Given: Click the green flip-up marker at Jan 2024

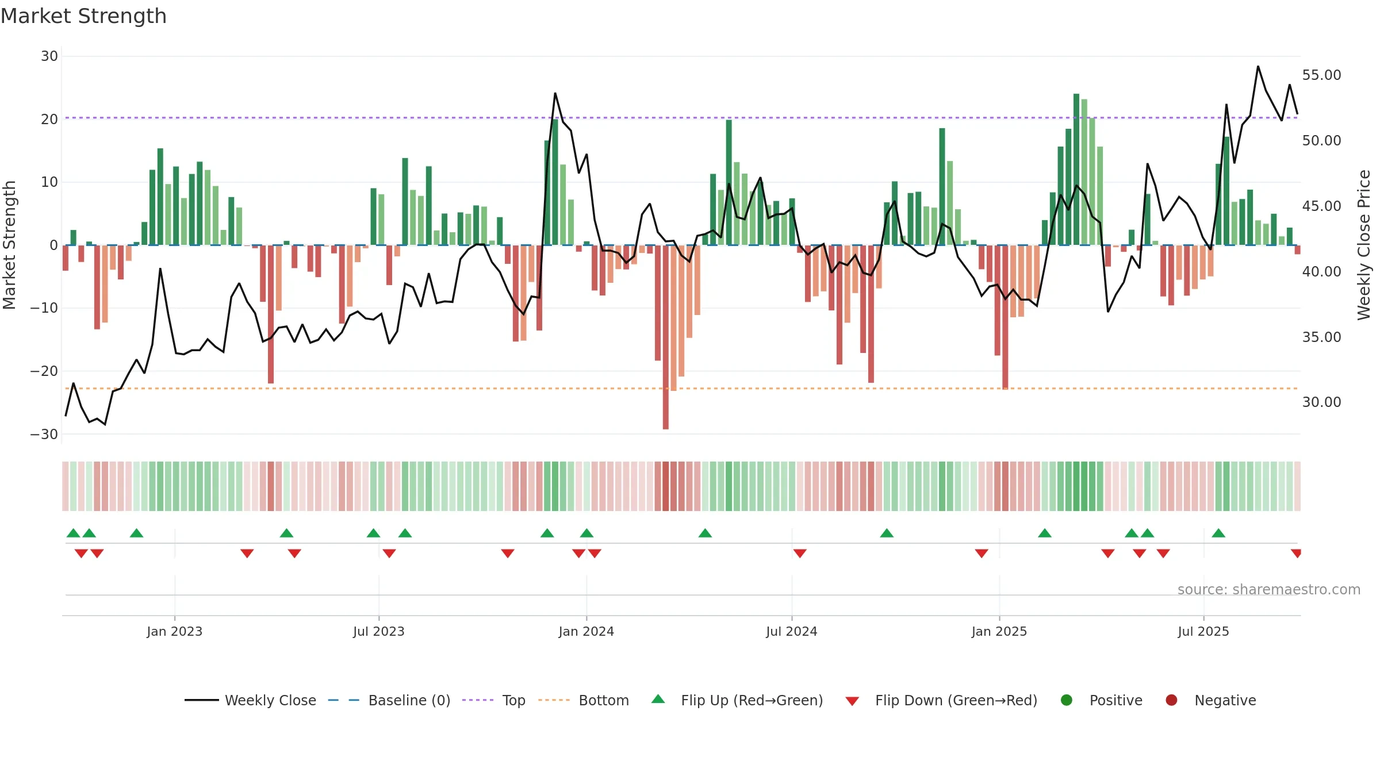Looking at the screenshot, I should point(586,533).
